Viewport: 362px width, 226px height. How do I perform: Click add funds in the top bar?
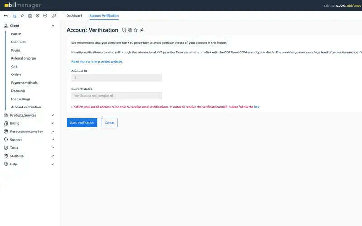353,5
